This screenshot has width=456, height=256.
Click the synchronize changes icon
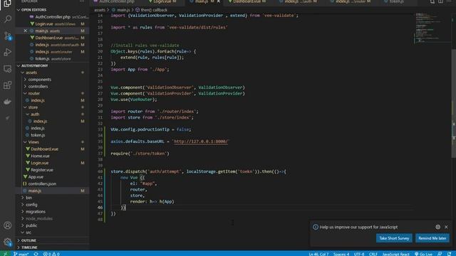point(36,254)
